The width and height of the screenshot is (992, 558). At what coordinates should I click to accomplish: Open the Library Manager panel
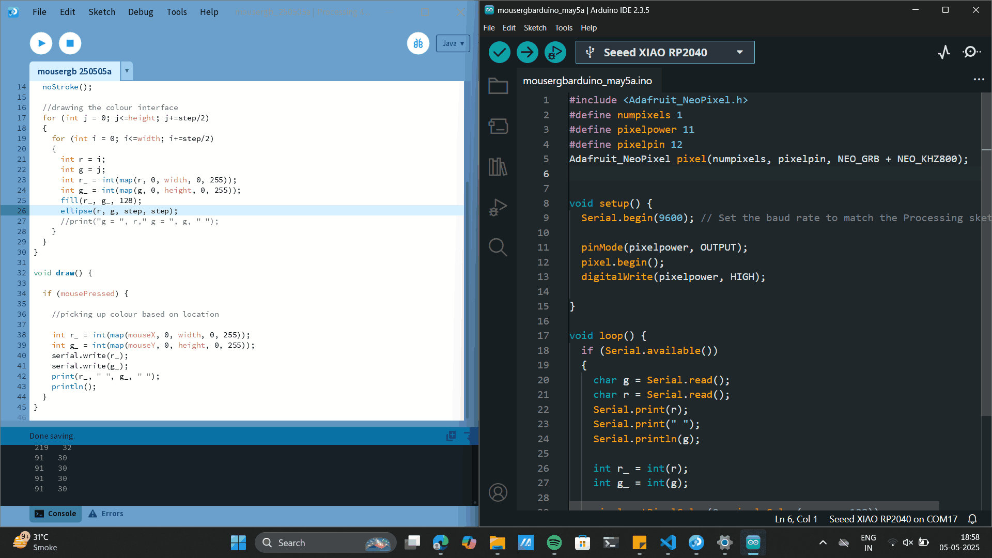[498, 166]
